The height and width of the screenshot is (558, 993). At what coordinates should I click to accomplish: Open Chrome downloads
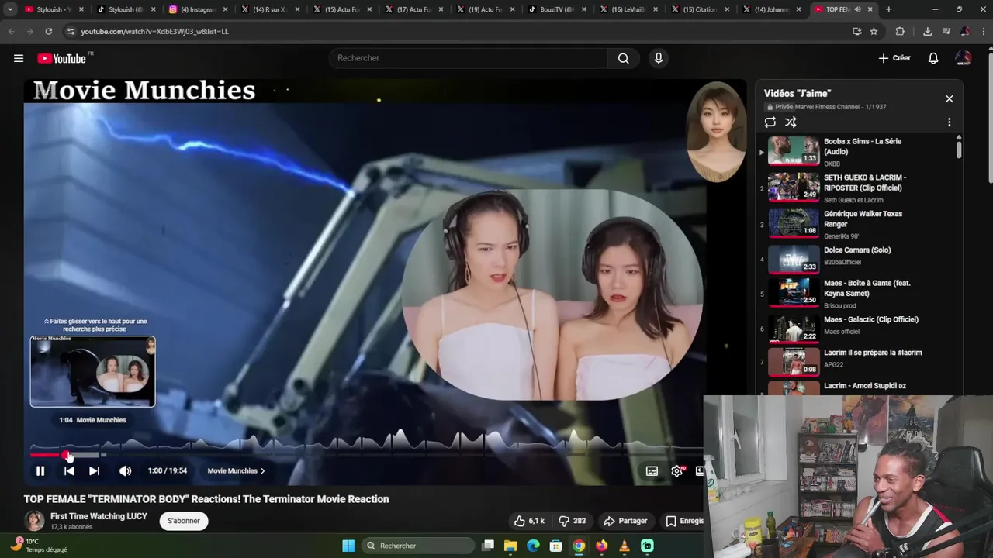pos(927,31)
